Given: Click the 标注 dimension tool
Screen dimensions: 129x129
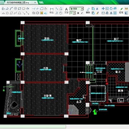Looking at the screenshot, I should tap(52, 10).
